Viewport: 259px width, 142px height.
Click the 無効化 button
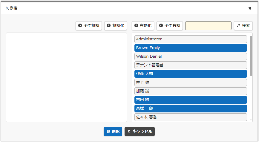pyautogui.click(x=116, y=26)
